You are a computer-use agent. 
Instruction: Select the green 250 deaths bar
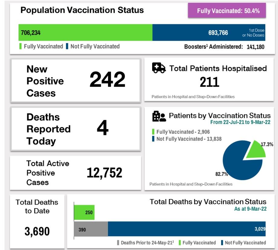[84, 212]
